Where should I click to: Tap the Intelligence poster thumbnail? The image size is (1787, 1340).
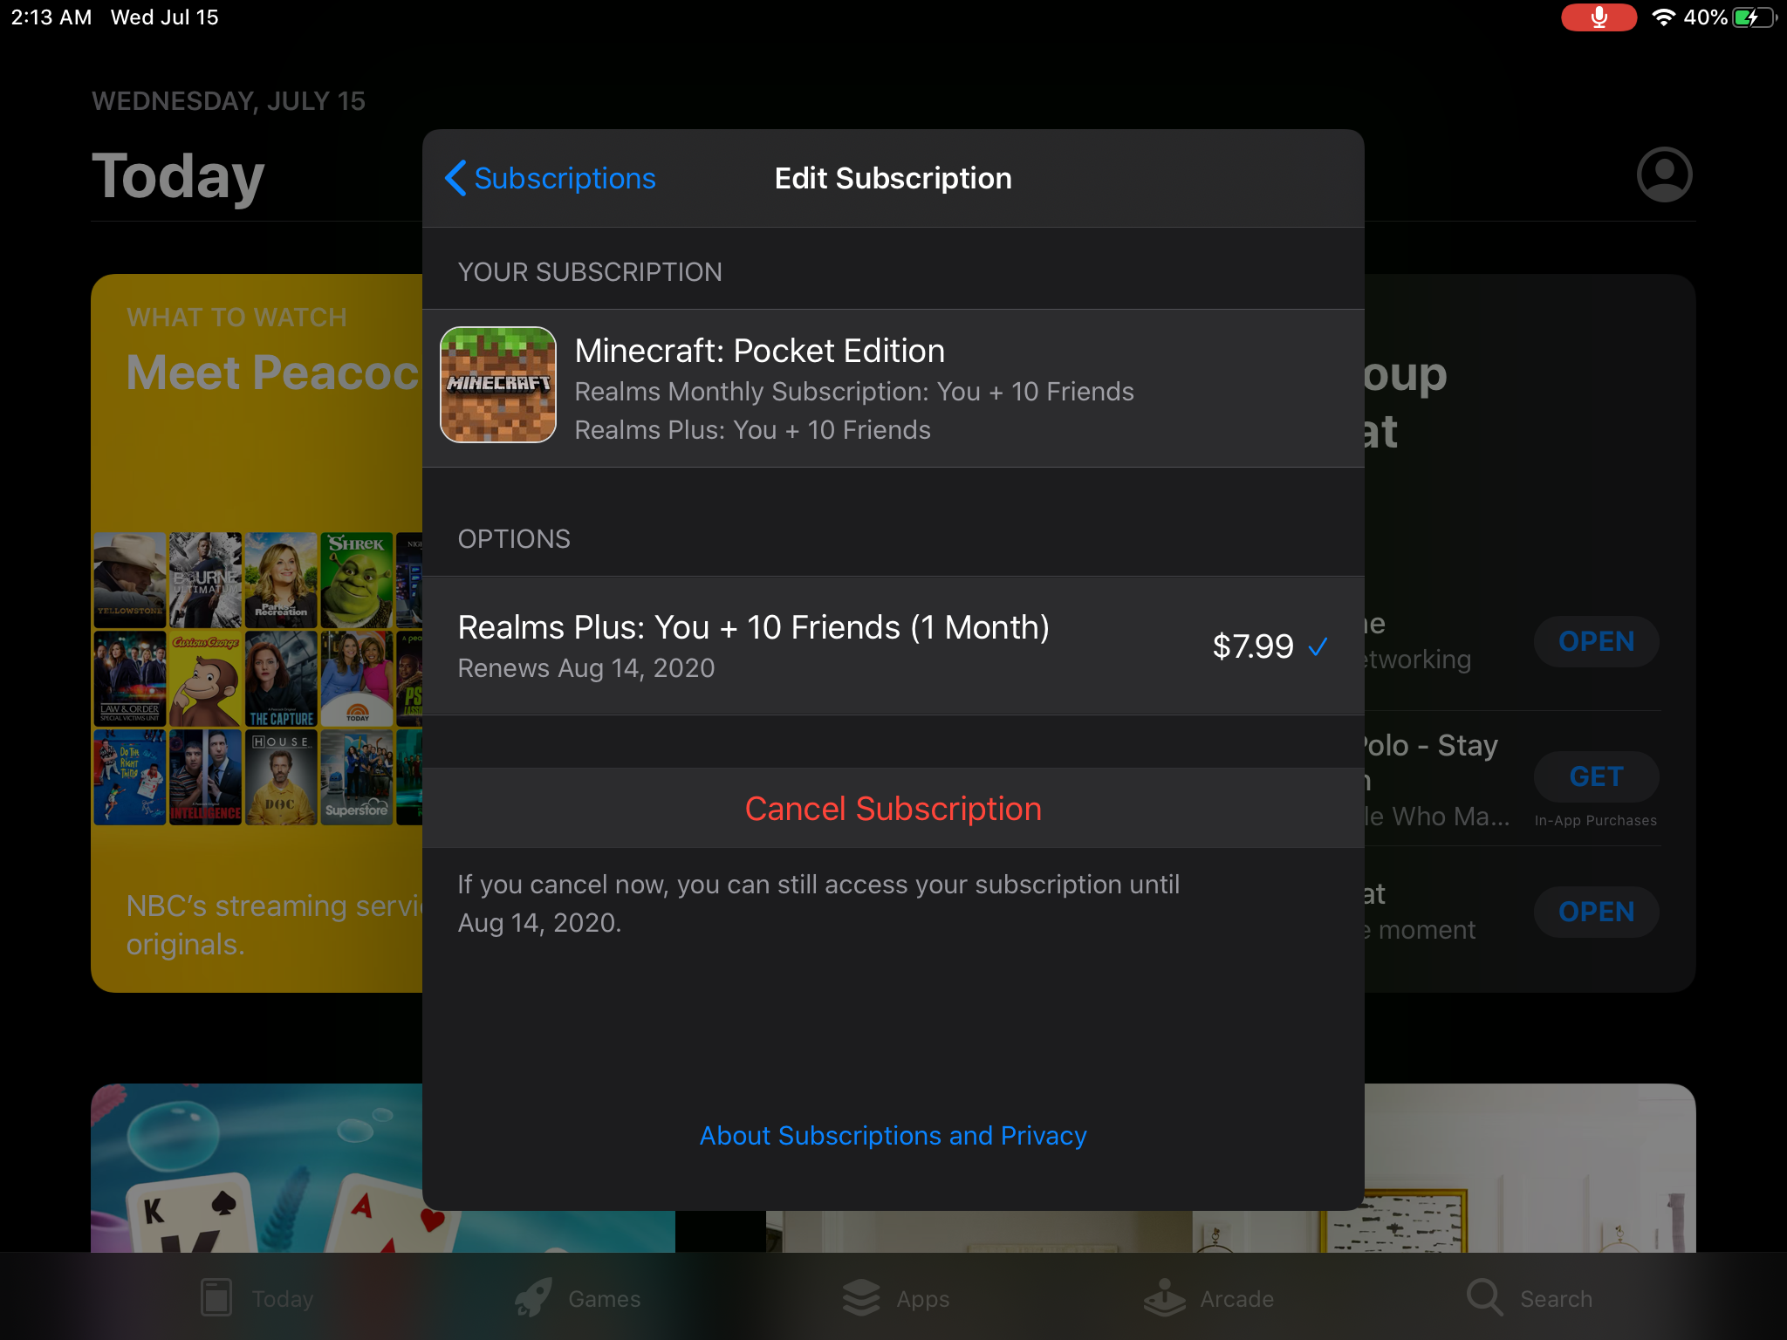[x=205, y=777]
